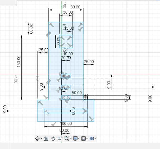Open the Display Settings monitor icon
160x149 pixels.
tap(75, 138)
